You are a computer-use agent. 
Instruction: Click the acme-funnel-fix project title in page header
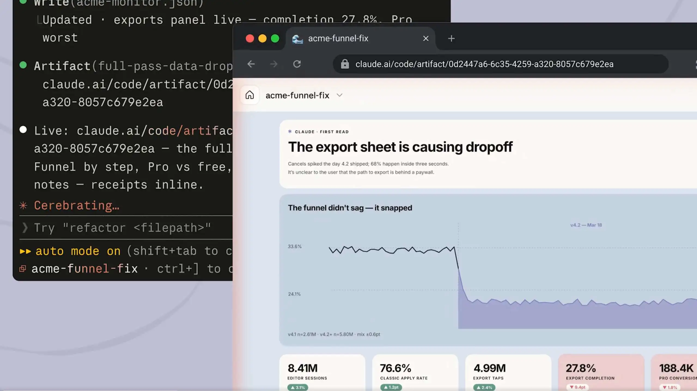[x=297, y=95]
